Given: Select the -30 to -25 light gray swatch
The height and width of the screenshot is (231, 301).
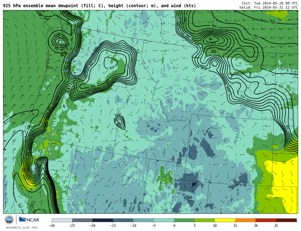Looking at the screenshot, I should (62, 220).
